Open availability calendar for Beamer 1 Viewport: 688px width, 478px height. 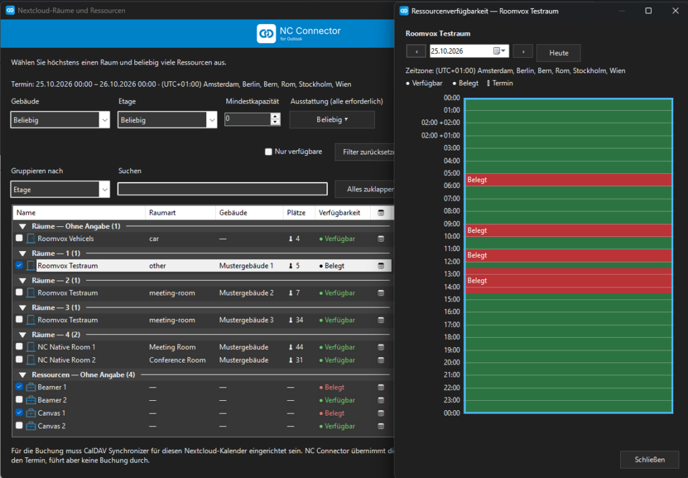381,387
